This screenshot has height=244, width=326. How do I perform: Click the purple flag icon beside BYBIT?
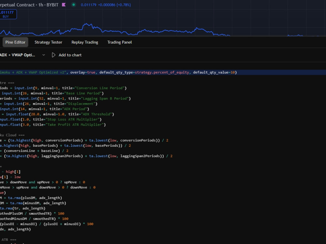(x=64, y=5)
